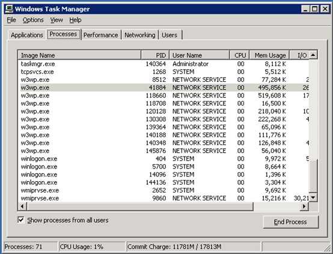The height and width of the screenshot is (254, 333).
Task: Select the taskmgr.exe process row
Action: click(x=163, y=64)
